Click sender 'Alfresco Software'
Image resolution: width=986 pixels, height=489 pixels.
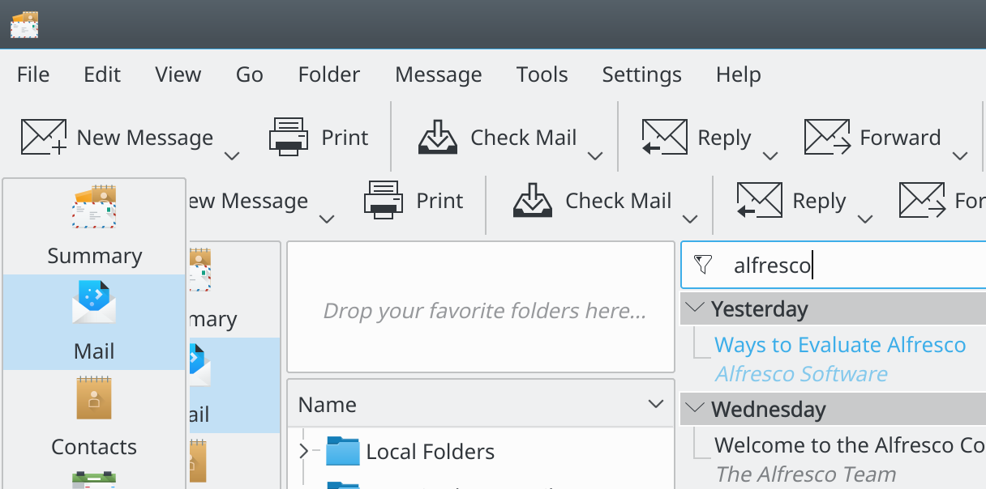click(801, 374)
